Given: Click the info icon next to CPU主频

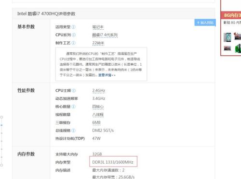Looking at the screenshot, I should [74, 91].
